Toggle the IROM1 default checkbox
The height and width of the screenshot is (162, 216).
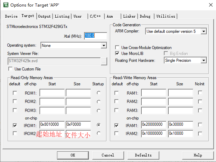tap(15, 125)
